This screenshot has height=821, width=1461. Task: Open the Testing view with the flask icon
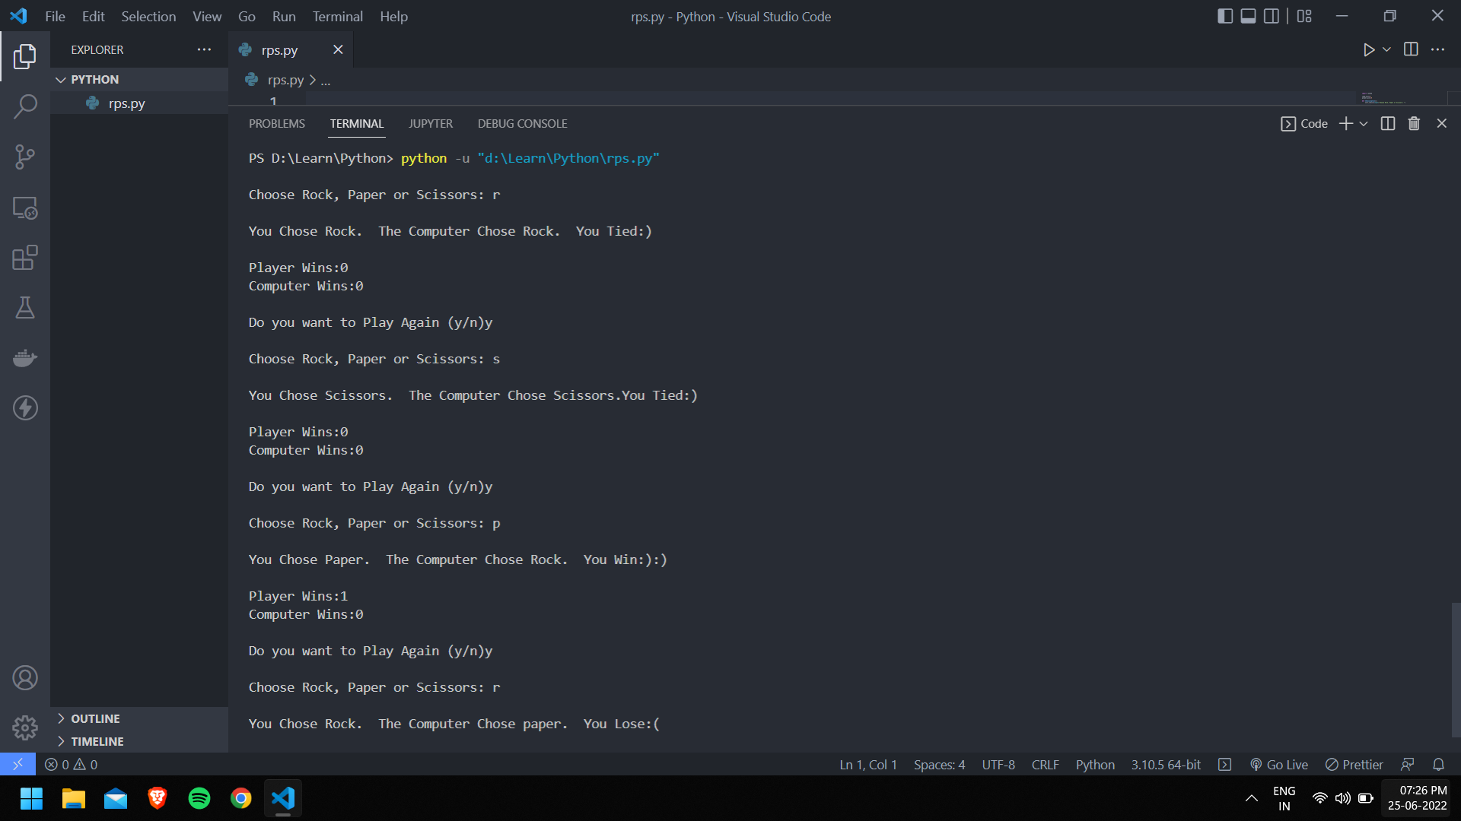pos(25,307)
